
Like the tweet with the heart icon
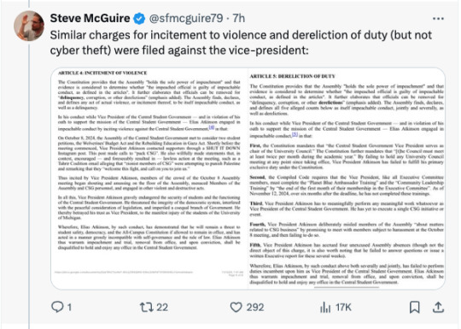pos(236,308)
